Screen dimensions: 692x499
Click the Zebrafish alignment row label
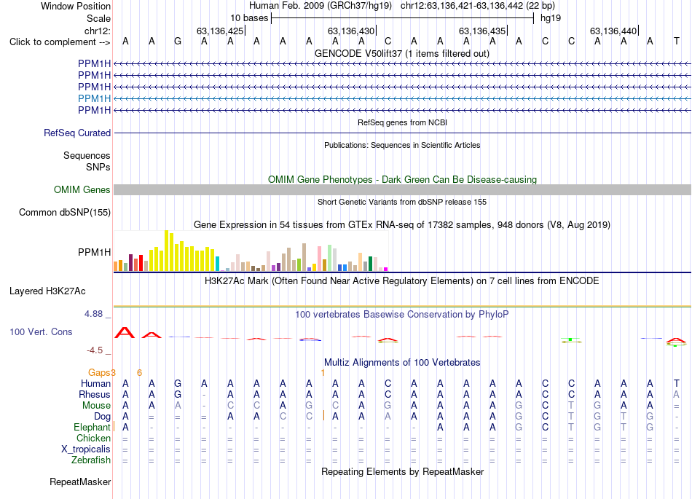point(91,460)
